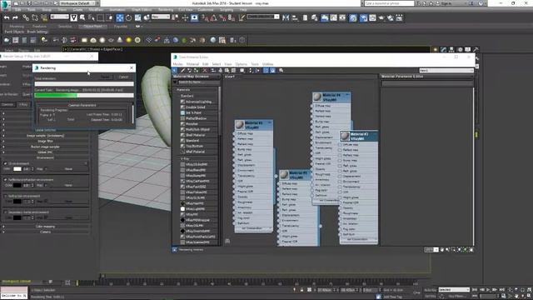Enable Secondary matte environment checkbox

coord(5,212)
